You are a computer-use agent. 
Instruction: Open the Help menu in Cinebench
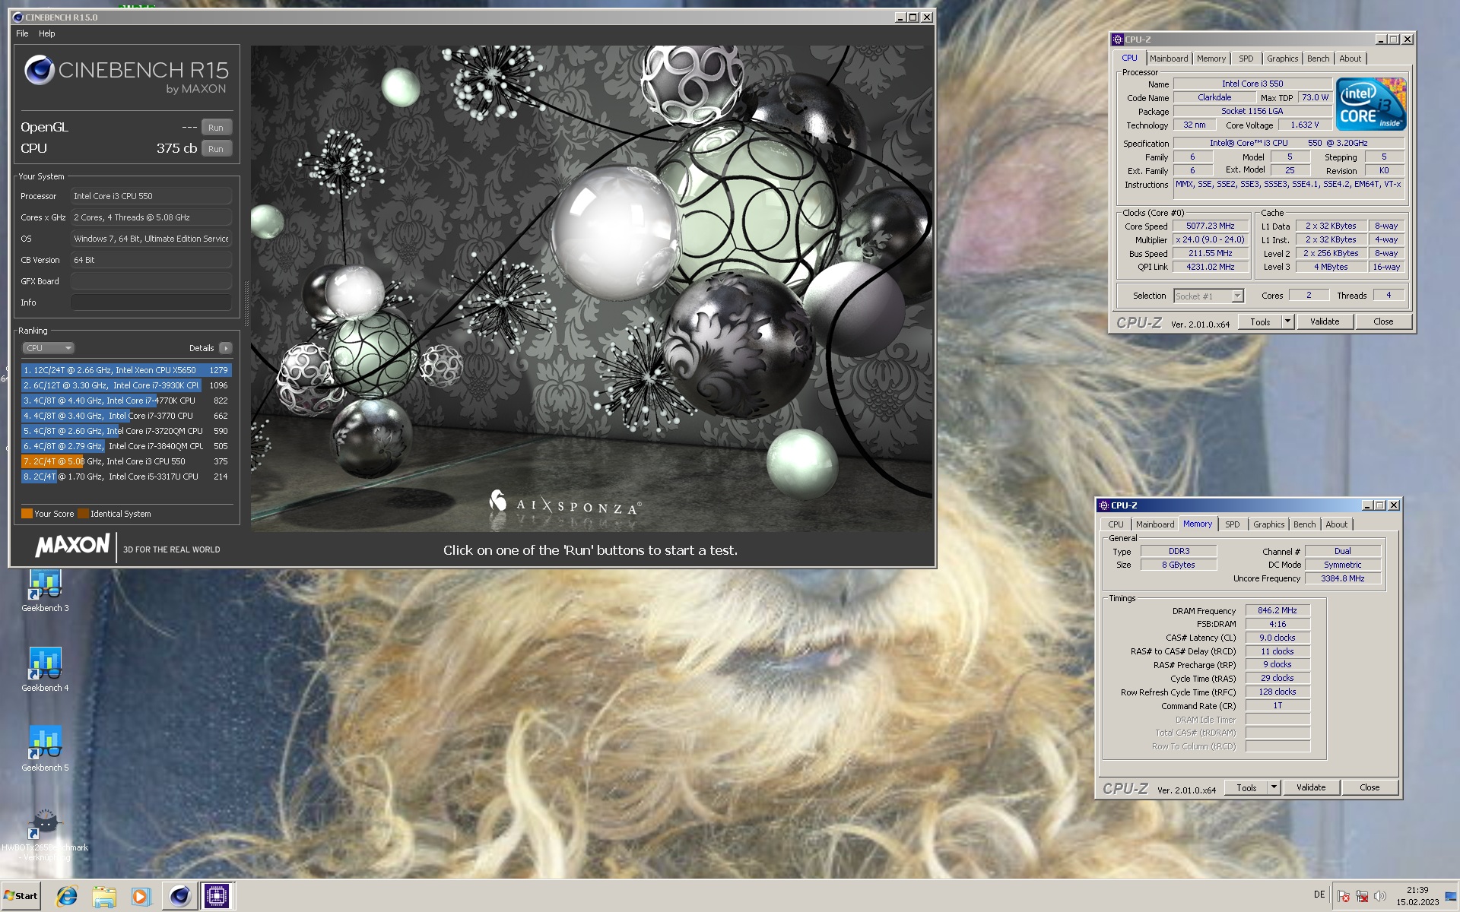(x=47, y=33)
